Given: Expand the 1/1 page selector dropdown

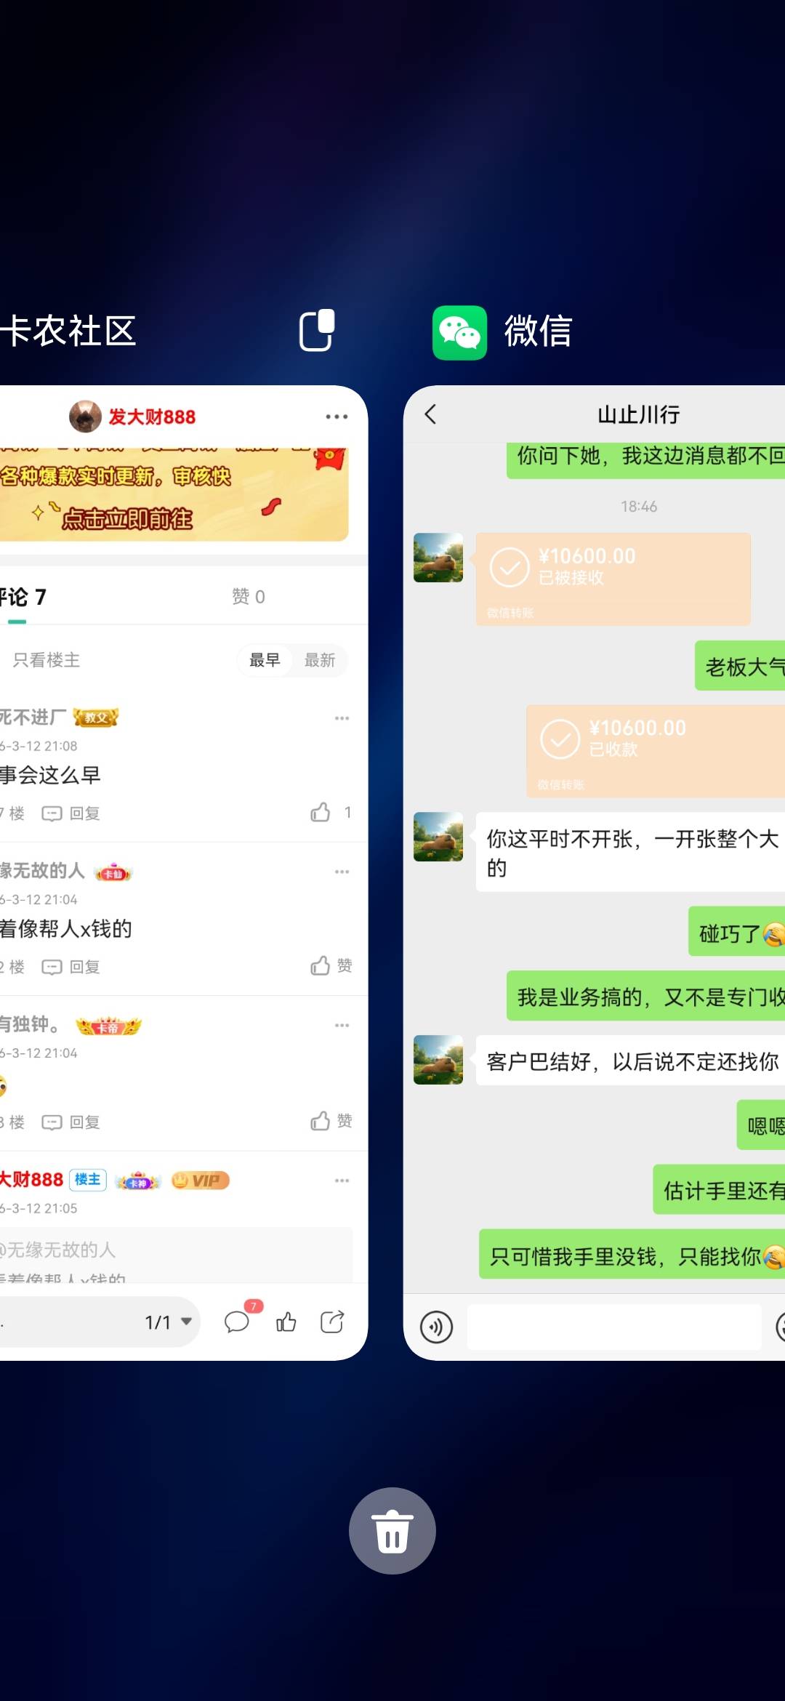Looking at the screenshot, I should pyautogui.click(x=169, y=1322).
